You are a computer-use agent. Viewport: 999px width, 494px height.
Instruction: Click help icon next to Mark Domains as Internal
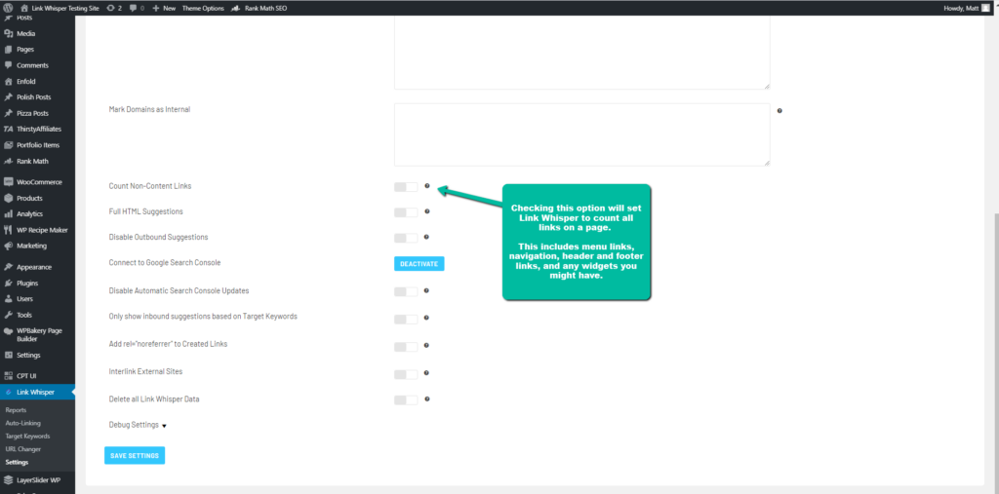click(x=779, y=111)
